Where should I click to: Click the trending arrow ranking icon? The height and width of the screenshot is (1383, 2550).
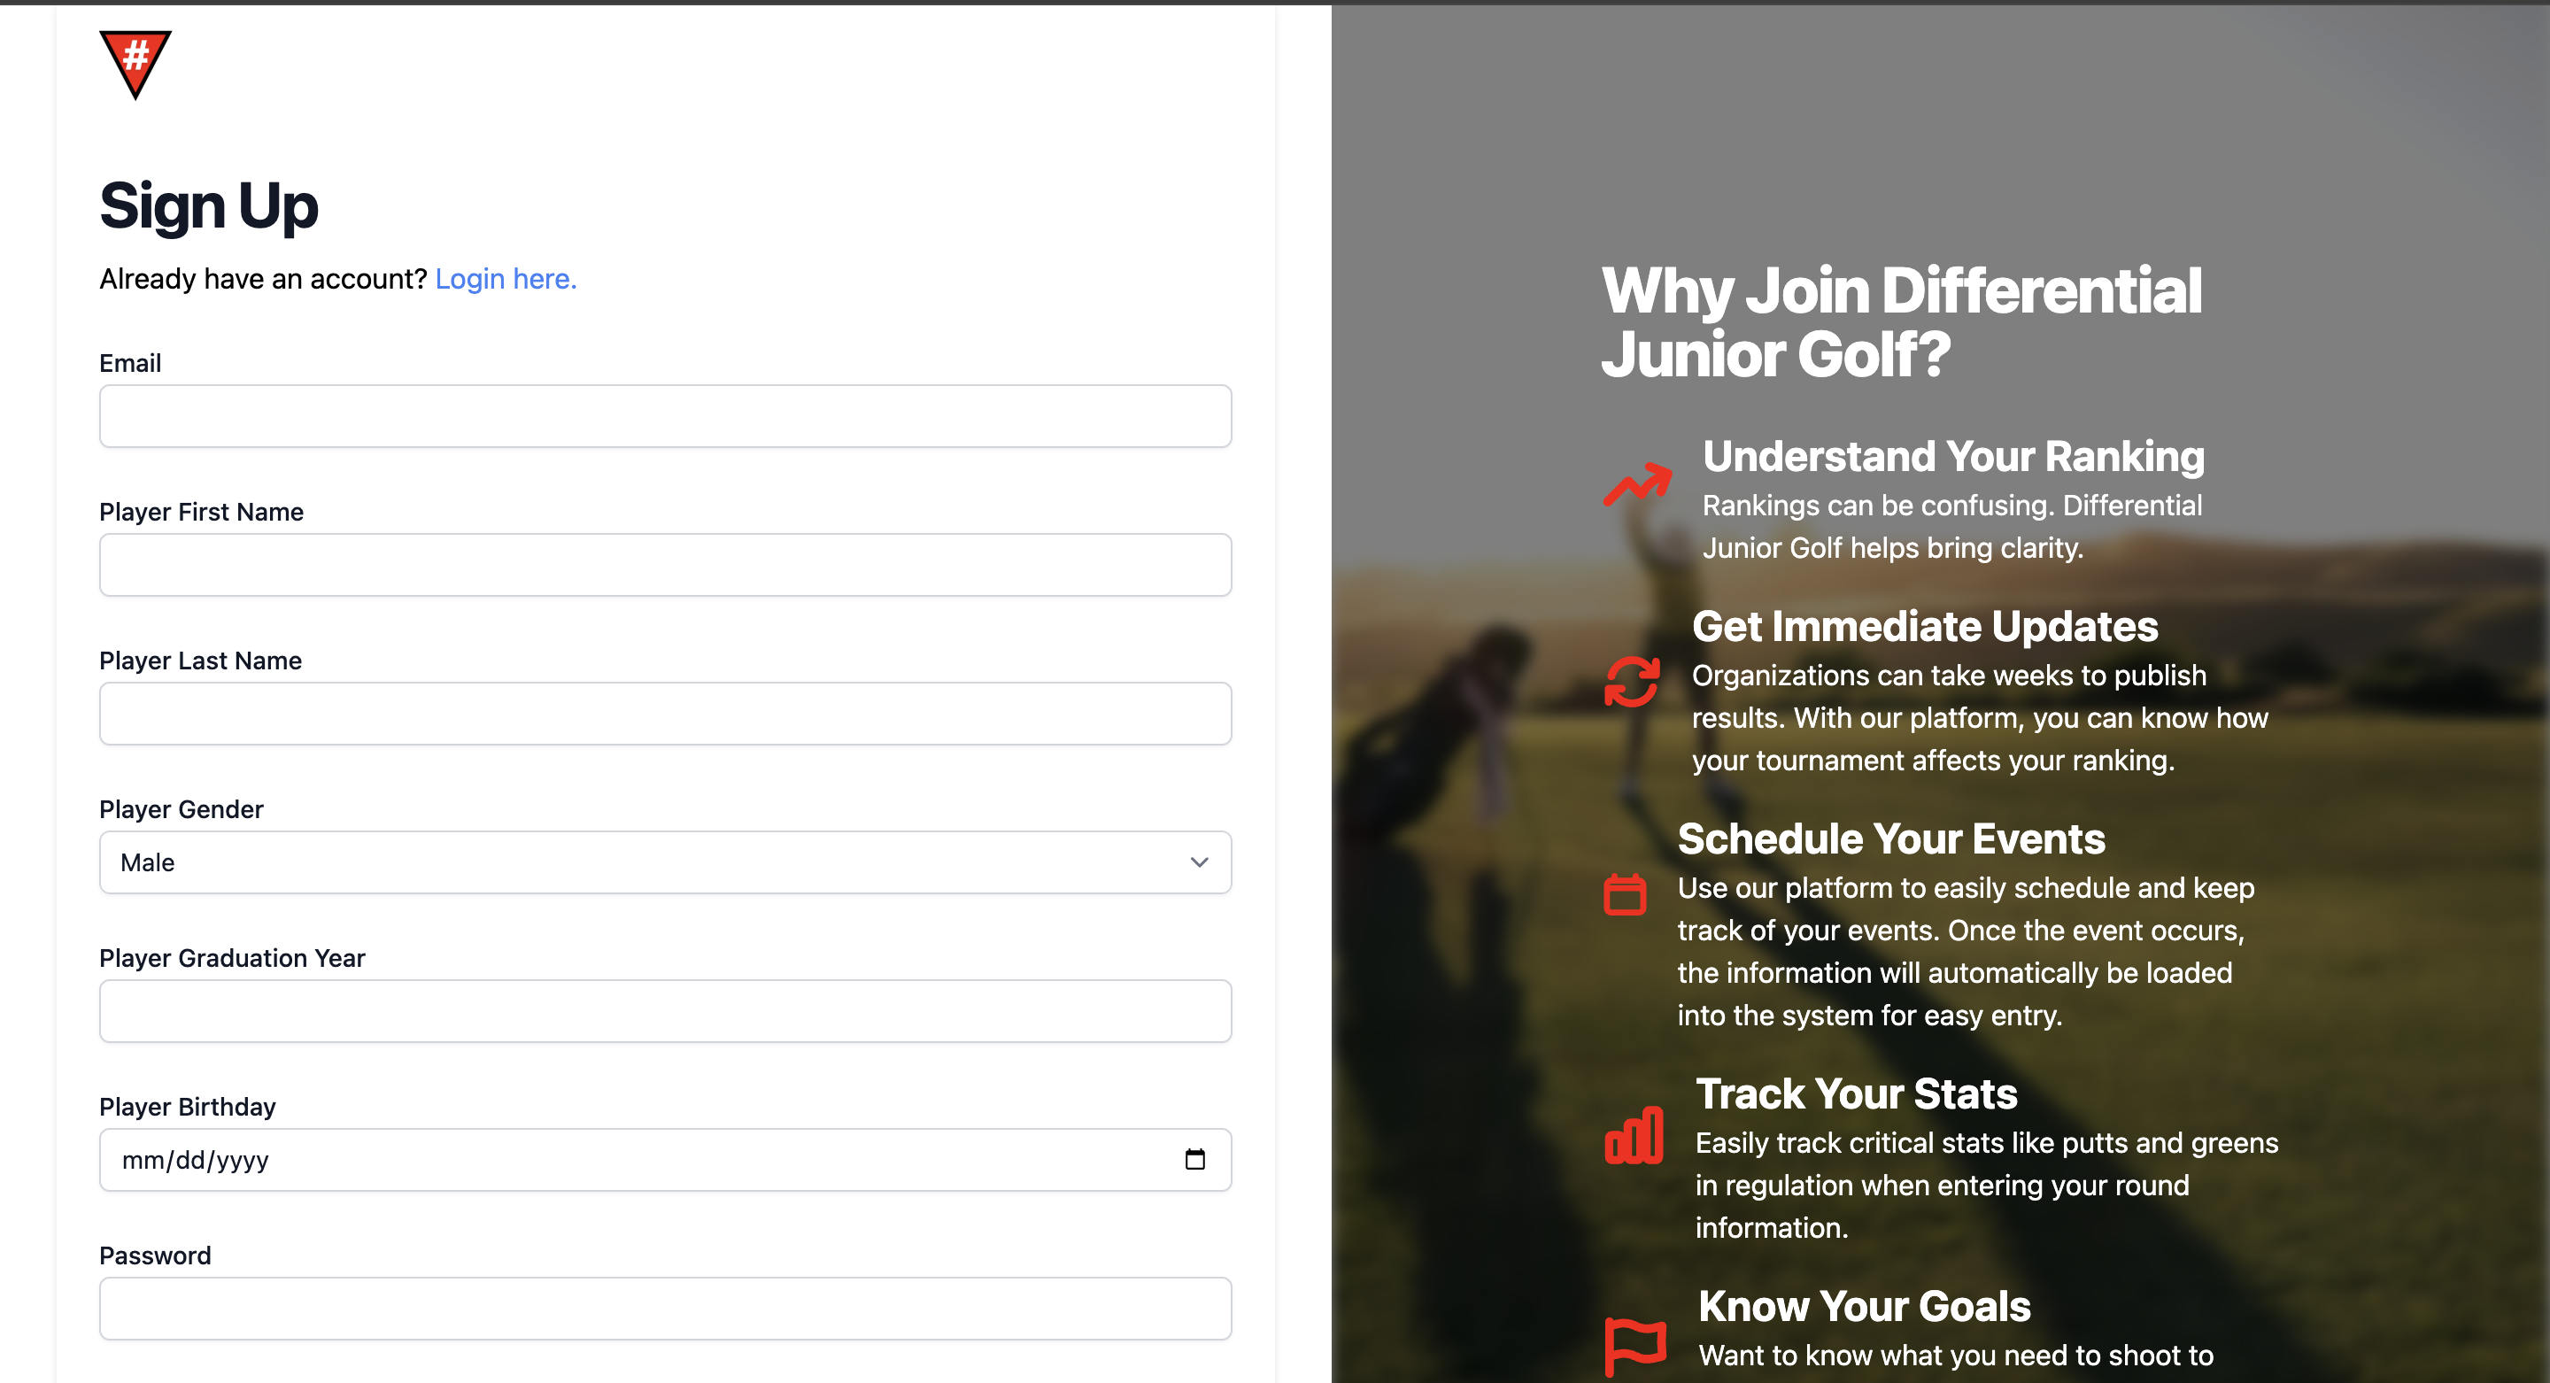tap(1637, 483)
